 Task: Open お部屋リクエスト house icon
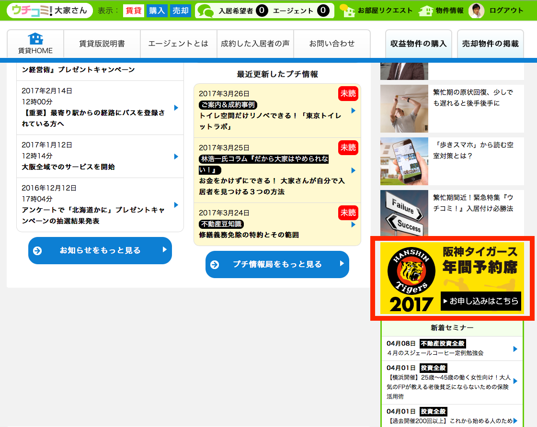[x=347, y=11]
